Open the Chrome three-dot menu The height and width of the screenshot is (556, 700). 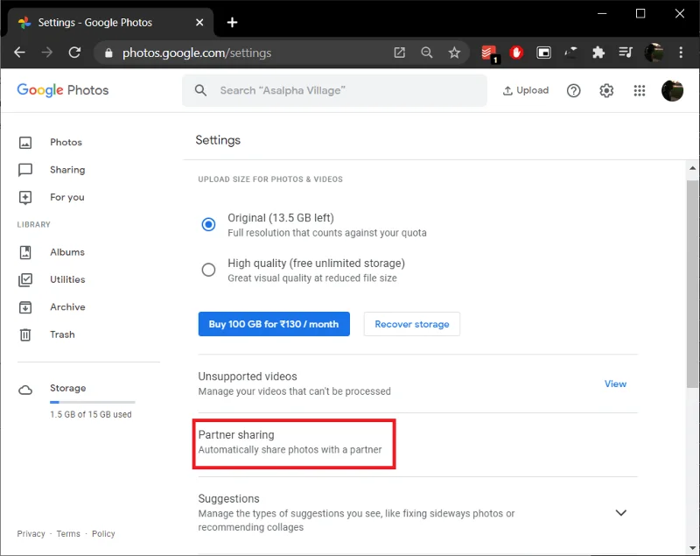(681, 53)
